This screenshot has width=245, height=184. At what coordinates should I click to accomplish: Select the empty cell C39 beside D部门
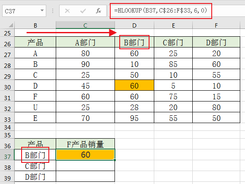click(x=85, y=176)
